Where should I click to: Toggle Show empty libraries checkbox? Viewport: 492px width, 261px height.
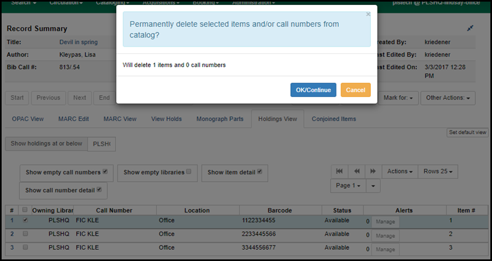click(x=189, y=171)
